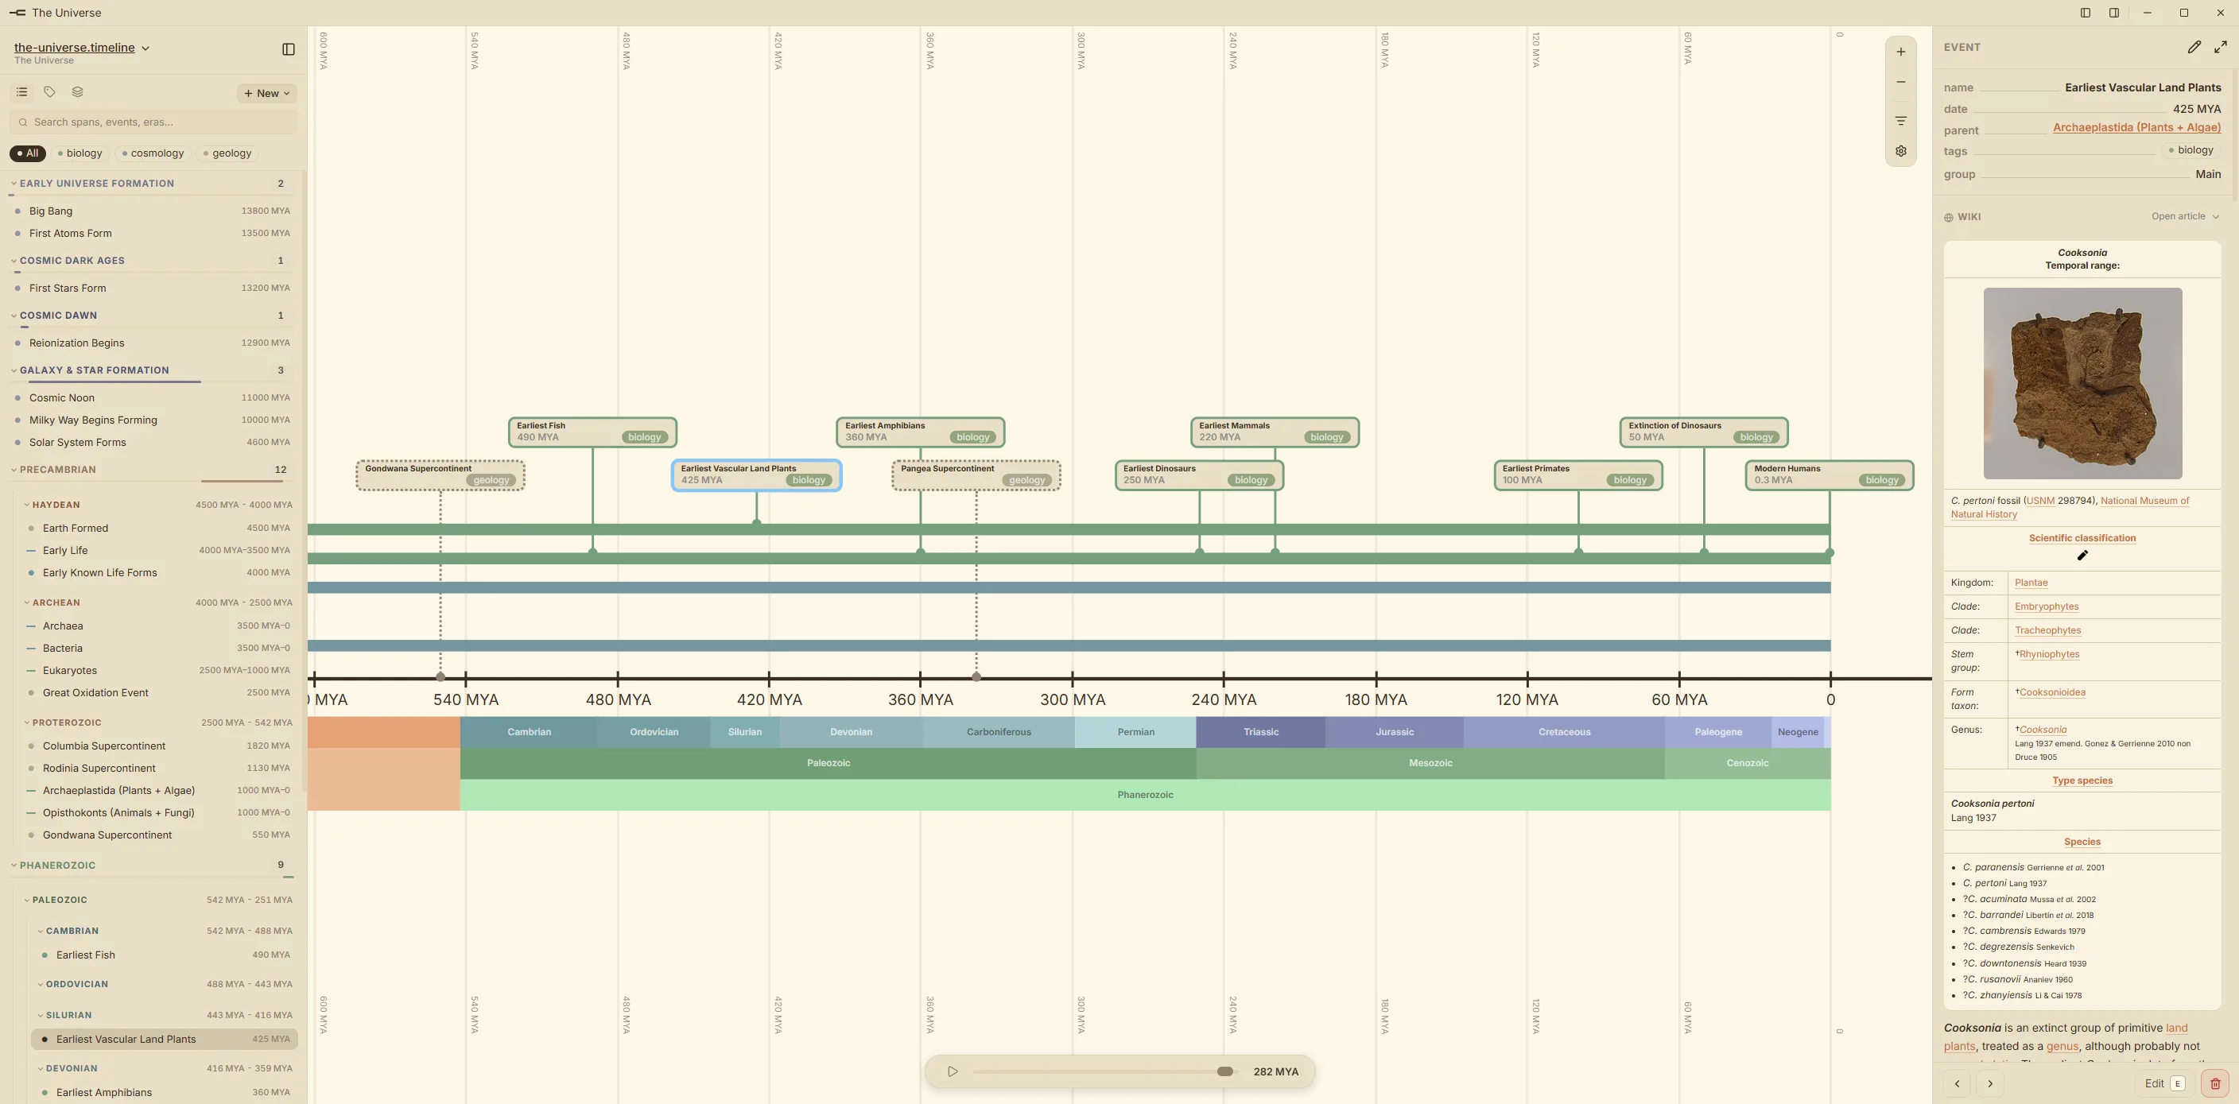
Task: Open the layers view icon in sidebar
Action: pos(77,92)
